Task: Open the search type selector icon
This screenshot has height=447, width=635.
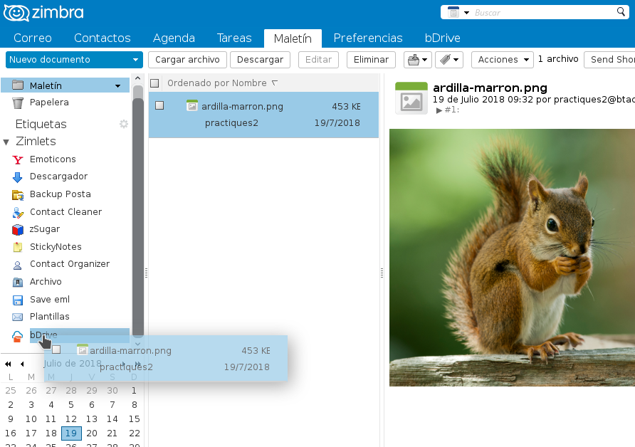Action: coord(458,12)
